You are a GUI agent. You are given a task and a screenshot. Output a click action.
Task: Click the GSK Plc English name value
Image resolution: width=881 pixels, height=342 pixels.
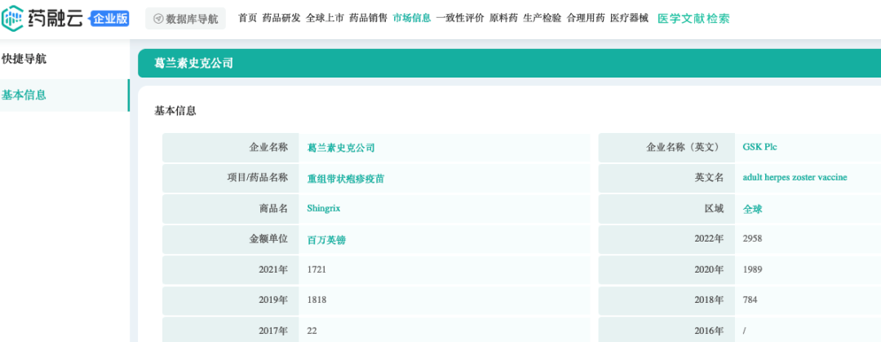click(x=760, y=147)
